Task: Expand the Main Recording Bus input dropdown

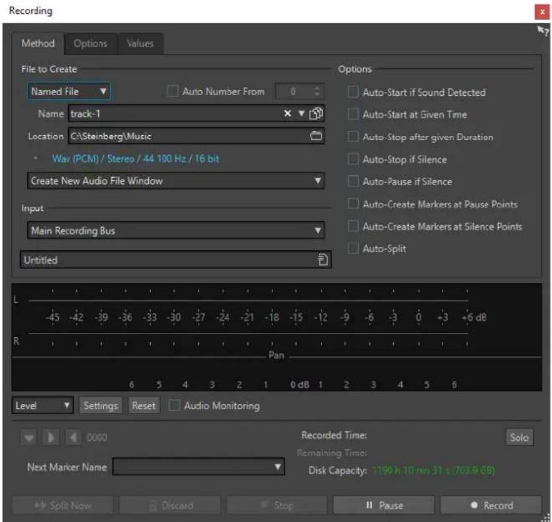Action: coord(176,230)
